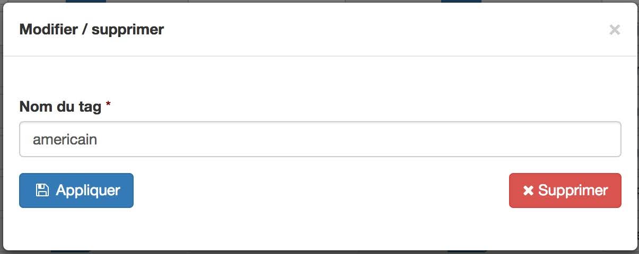Dismiss modal via the gray × icon

615,30
